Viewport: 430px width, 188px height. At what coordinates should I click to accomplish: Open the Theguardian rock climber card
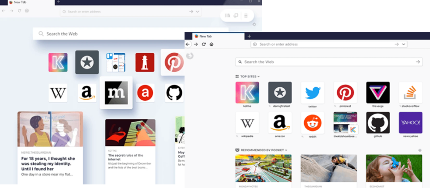(329, 171)
